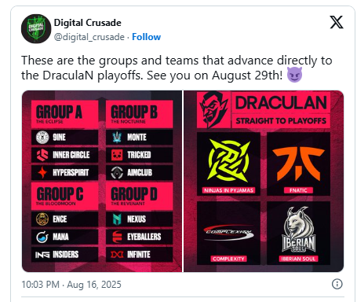357x302 pixels.
Task: Click the Fnatic orange logo
Action: (298, 164)
